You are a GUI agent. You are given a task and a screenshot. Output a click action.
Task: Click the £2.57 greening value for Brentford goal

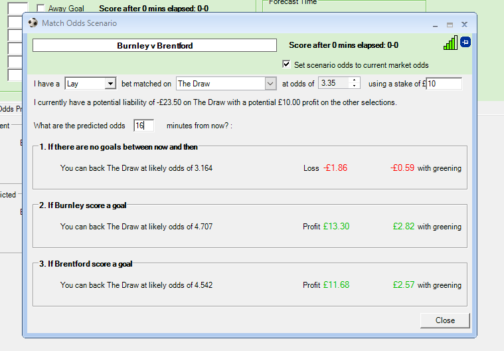[404, 285]
